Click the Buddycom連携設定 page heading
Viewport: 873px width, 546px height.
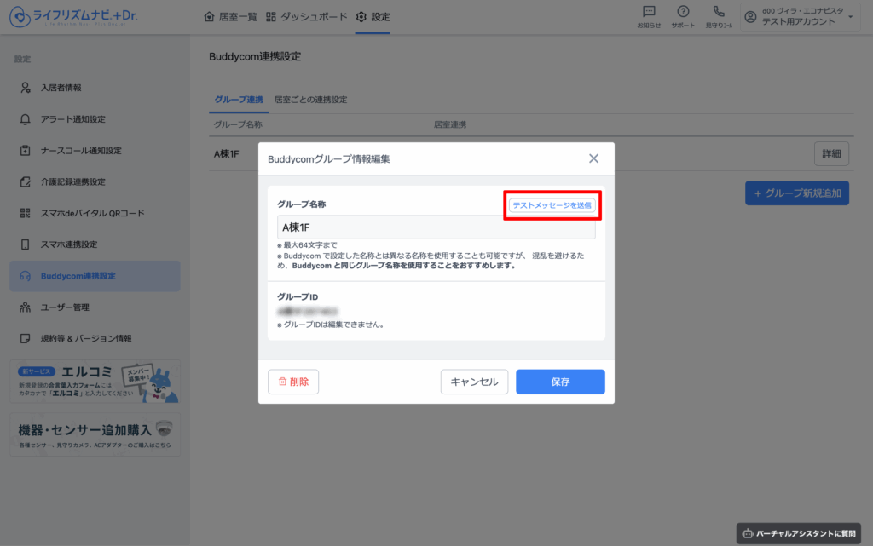point(255,56)
